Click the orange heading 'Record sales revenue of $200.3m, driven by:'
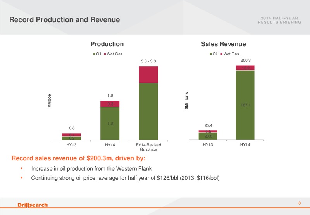The height and width of the screenshot is (215, 310). (79, 158)
